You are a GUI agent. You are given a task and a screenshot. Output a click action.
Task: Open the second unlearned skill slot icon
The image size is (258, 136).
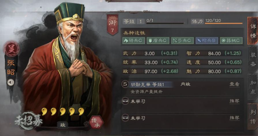[x=125, y=118]
